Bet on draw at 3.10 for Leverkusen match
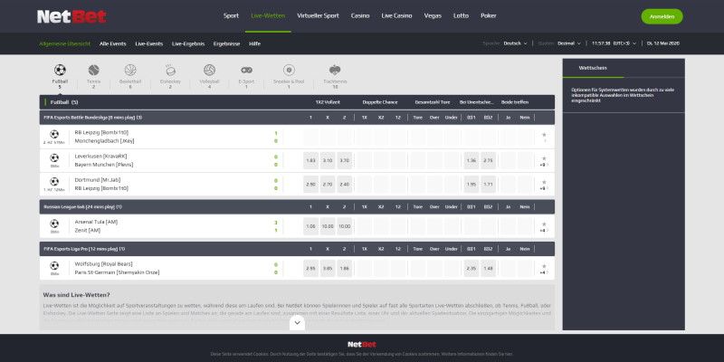Screen dimensions: 724x362 click(328, 161)
